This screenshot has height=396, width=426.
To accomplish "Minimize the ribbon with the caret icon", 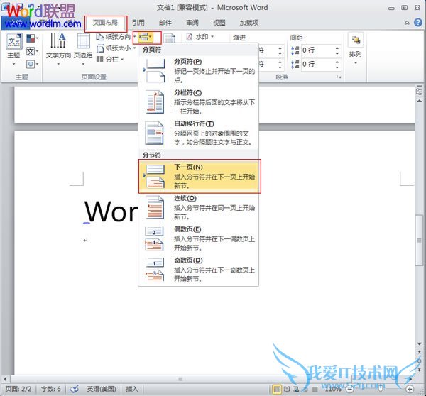I will click(407, 23).
